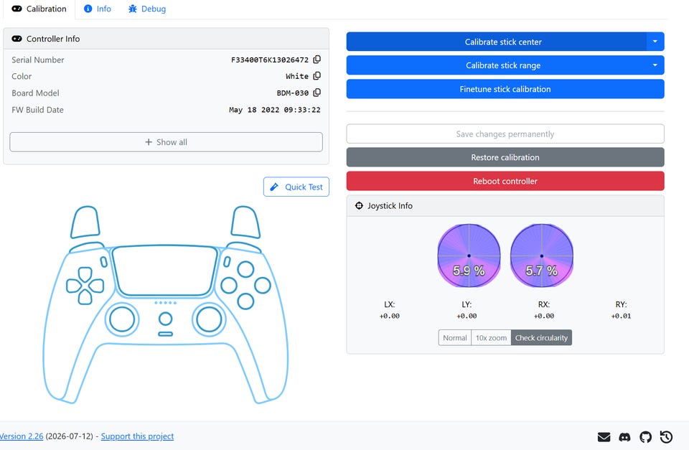The width and height of the screenshot is (689, 450).
Task: Click the Controller Info header
Action: click(166, 39)
